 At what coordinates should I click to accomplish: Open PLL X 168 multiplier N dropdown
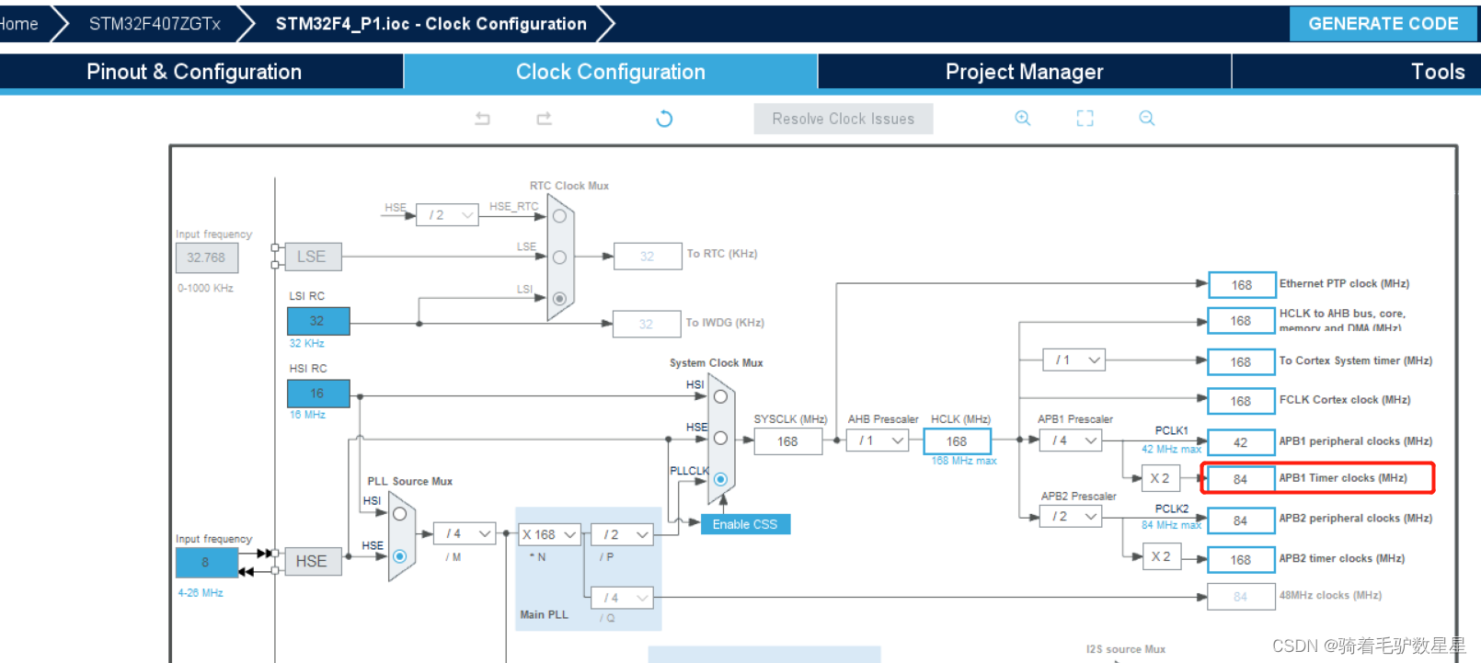pos(549,534)
